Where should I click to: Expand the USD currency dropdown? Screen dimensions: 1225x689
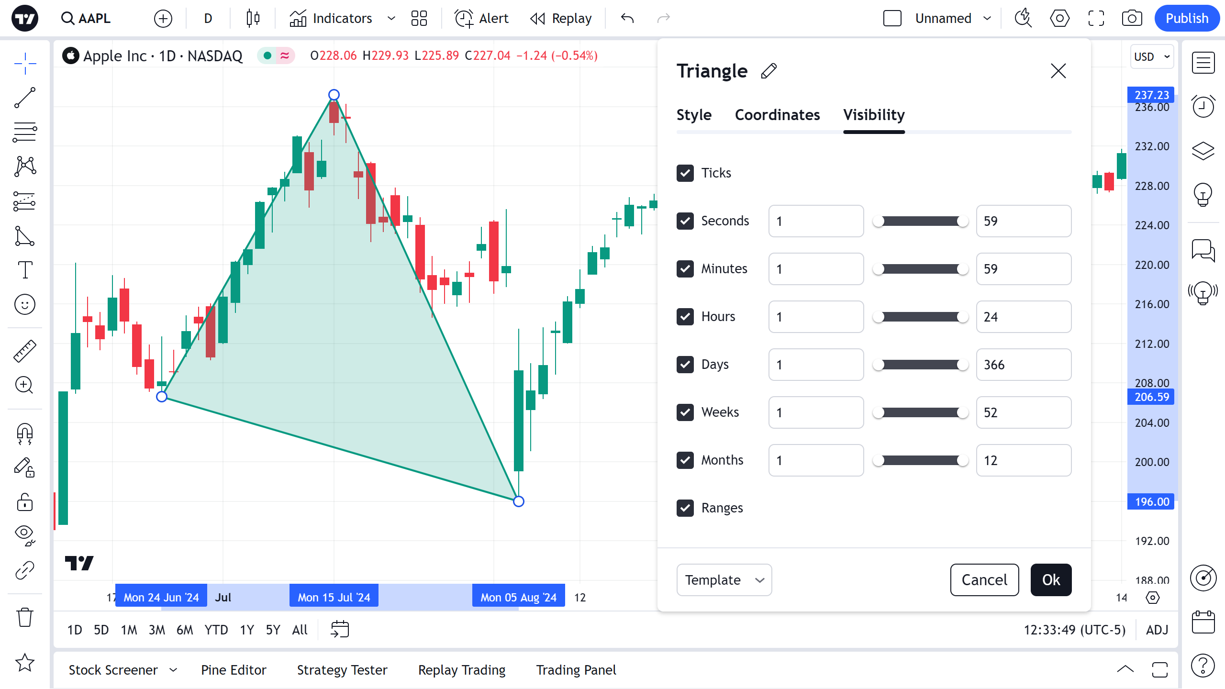coord(1151,56)
